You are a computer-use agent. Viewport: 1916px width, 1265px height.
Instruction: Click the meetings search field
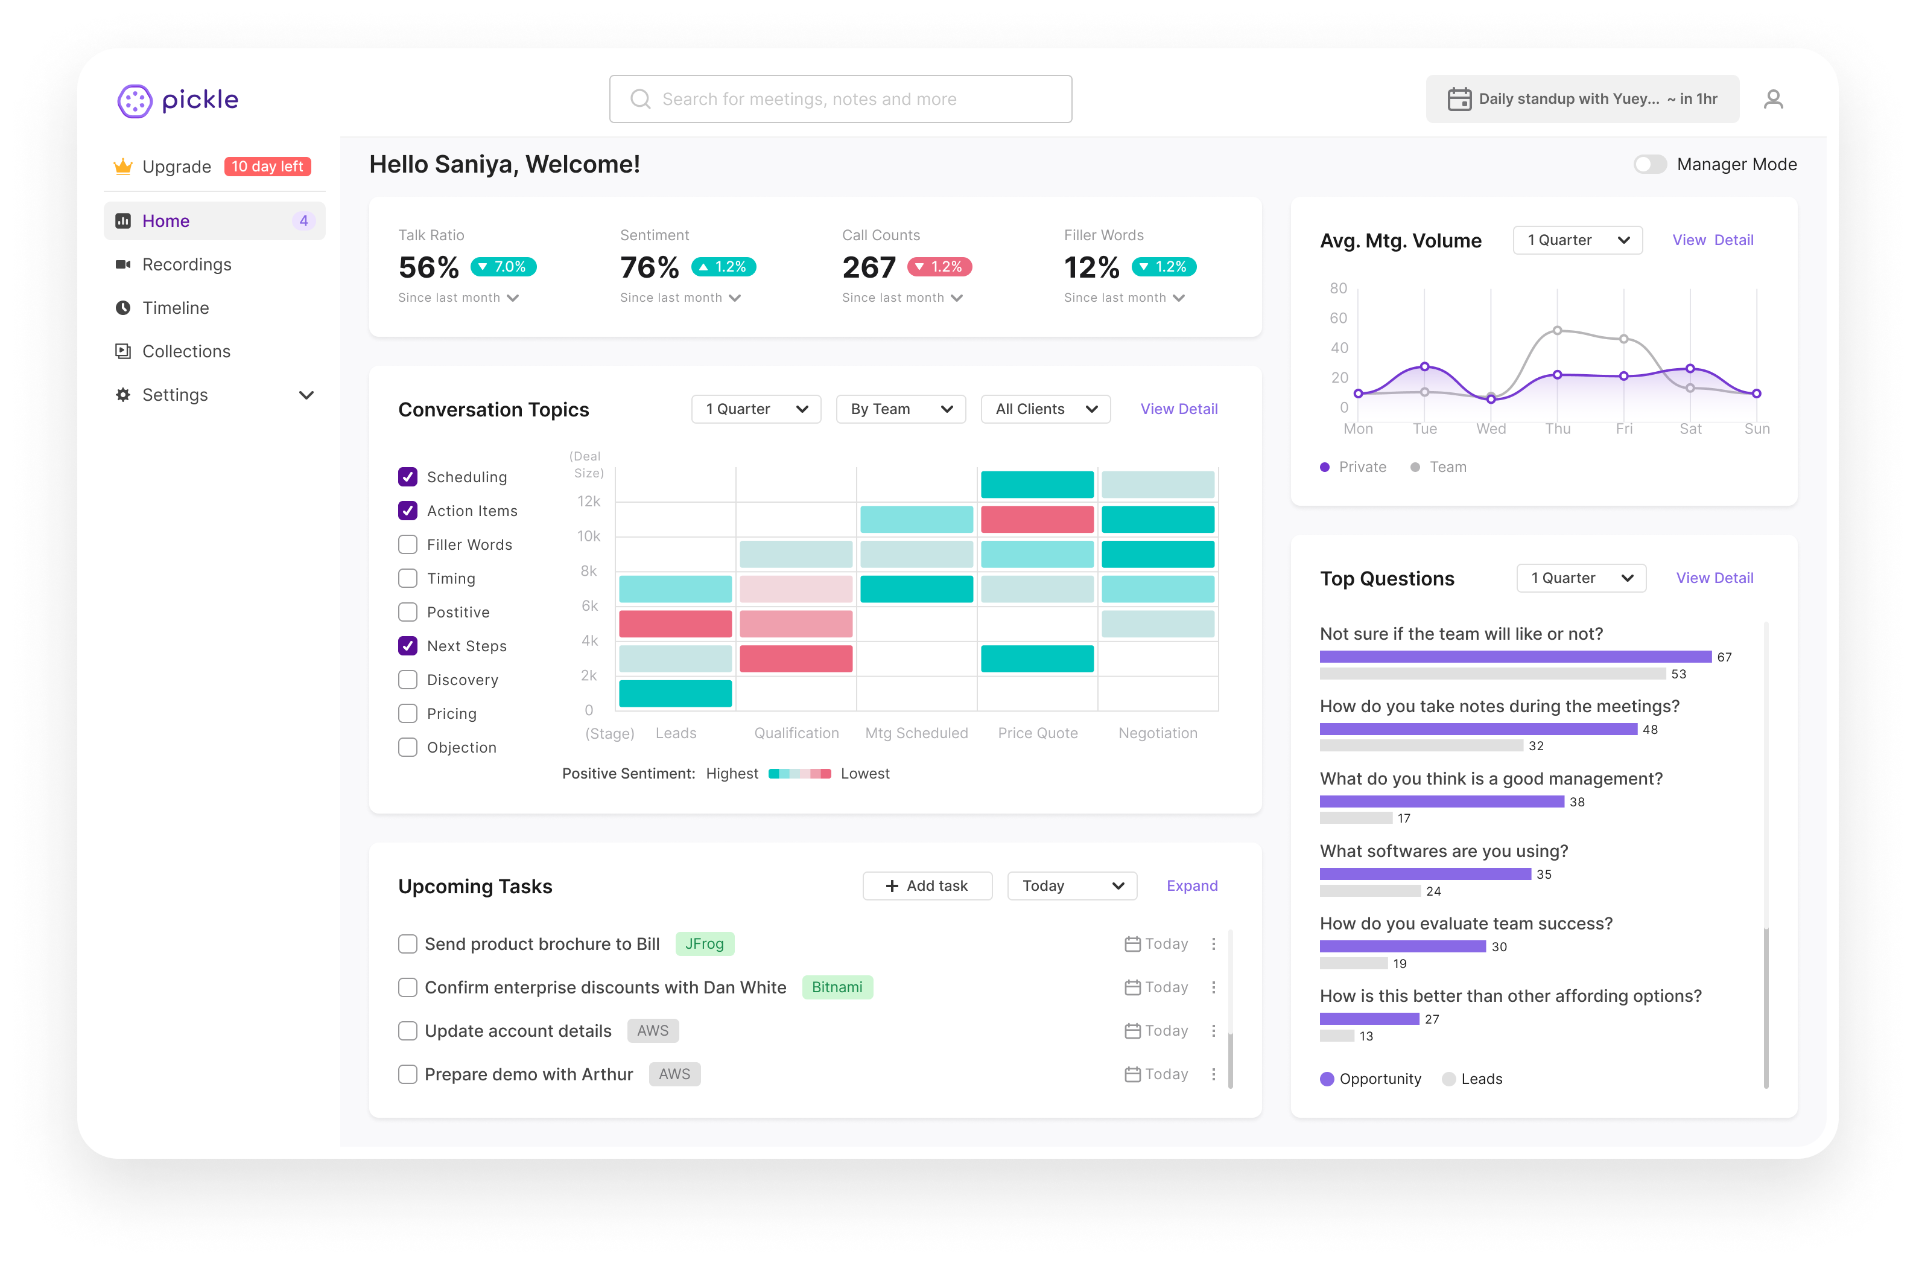pos(840,99)
